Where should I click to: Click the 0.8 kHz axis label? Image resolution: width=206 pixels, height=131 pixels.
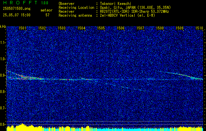3,92
